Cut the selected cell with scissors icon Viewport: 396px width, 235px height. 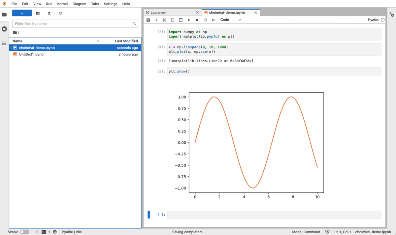[164, 20]
